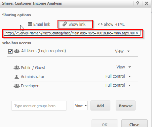This screenshot has width=152, height=127.
Task: Click the 'Sharing options' heading
Action: [17, 15]
